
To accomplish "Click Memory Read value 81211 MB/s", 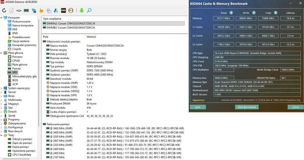I will tap(224, 19).
